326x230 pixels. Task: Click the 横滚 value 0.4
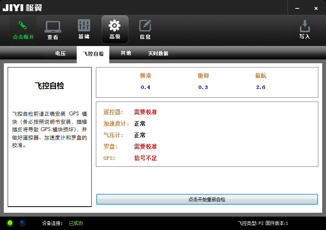click(145, 87)
